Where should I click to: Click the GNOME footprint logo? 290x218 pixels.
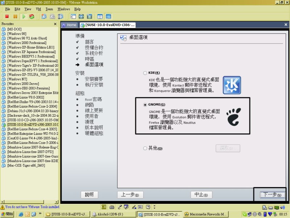[233, 117]
